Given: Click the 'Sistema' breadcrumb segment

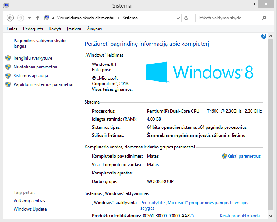Looking at the screenshot, I should coord(130,18).
